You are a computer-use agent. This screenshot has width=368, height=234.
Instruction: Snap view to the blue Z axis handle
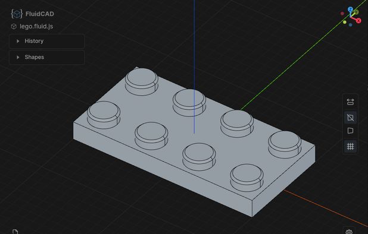click(350, 10)
